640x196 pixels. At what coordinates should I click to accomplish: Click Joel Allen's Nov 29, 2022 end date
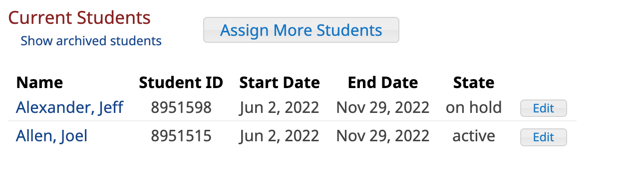[x=383, y=136]
